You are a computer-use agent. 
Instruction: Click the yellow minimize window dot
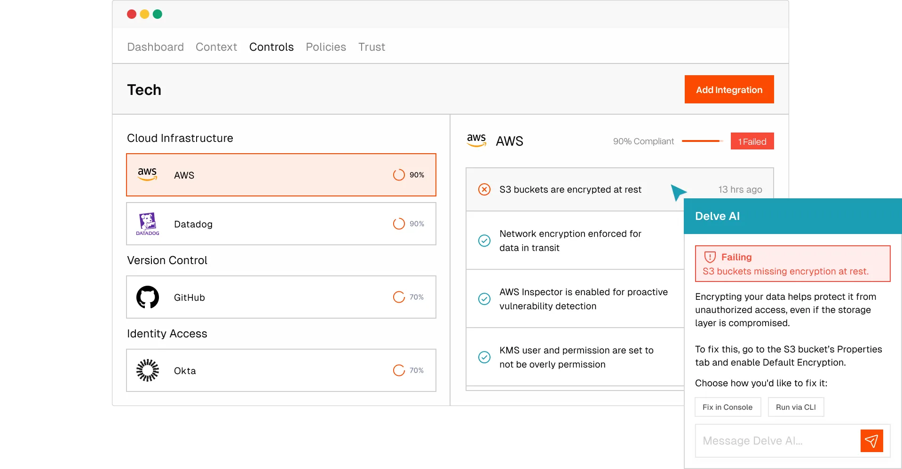(145, 14)
